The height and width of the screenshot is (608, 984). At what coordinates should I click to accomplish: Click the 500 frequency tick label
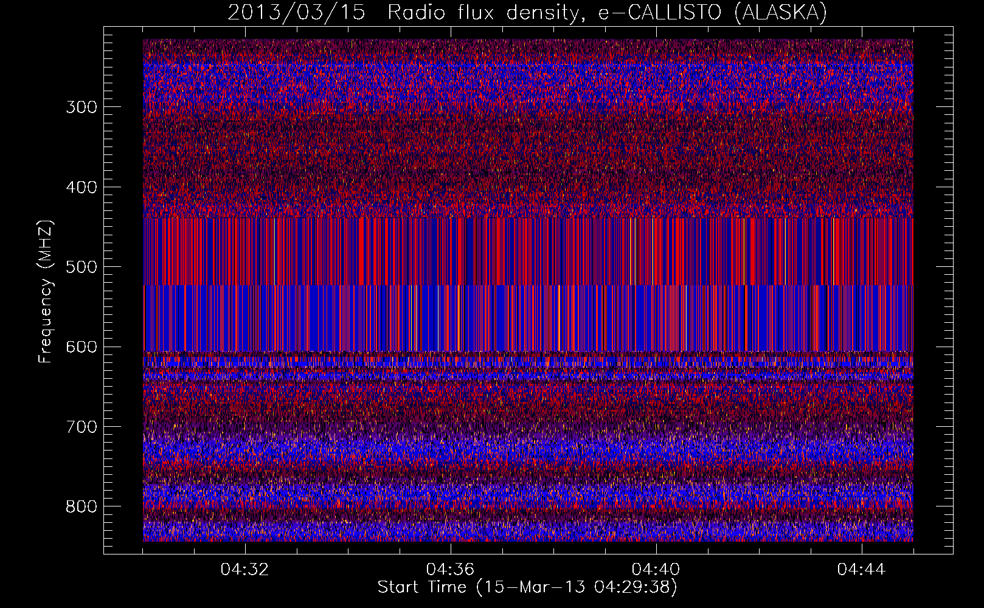(81, 267)
